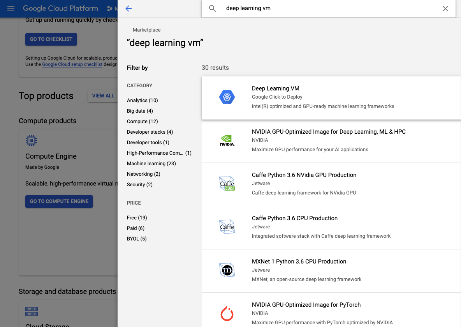Click the Compute Engine card title
Viewport: 461px width, 327px height.
51,156
